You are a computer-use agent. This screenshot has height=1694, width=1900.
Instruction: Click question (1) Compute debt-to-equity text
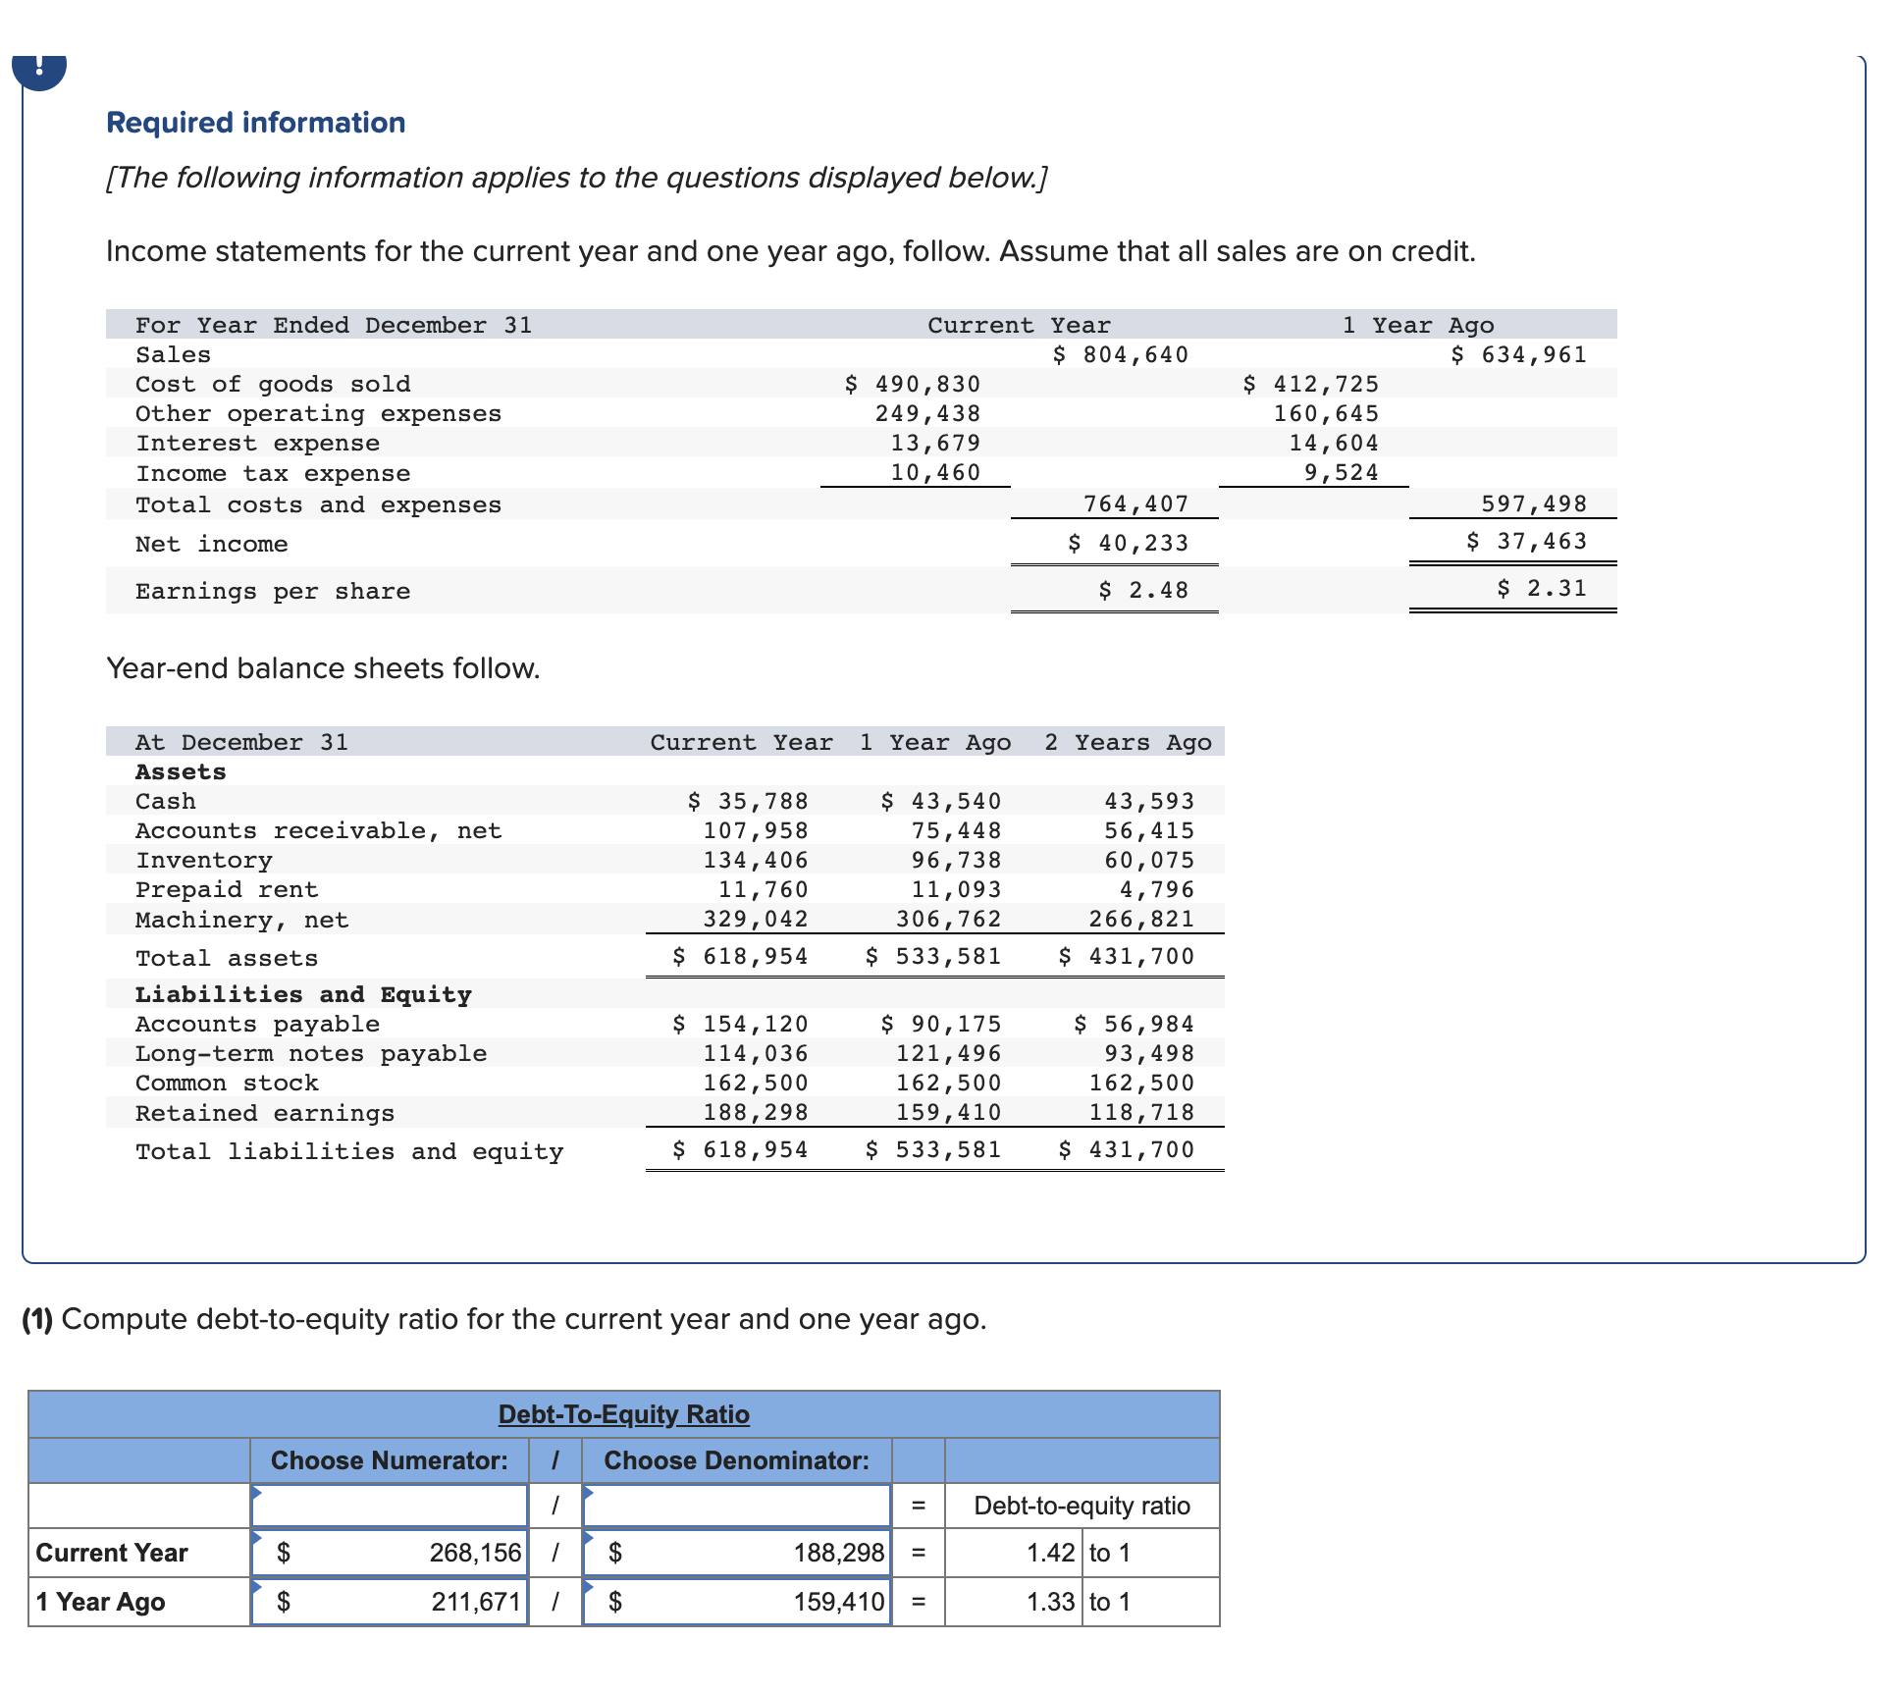pos(504,1318)
